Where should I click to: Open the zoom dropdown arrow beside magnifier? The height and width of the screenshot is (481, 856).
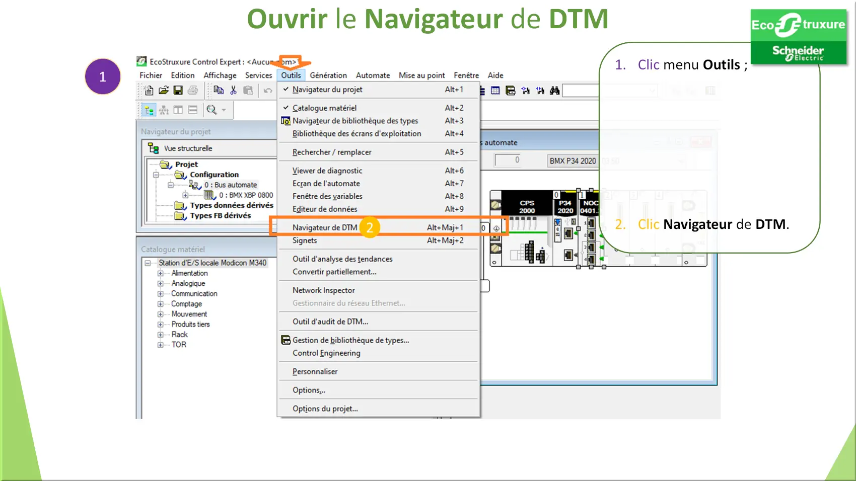click(x=224, y=110)
